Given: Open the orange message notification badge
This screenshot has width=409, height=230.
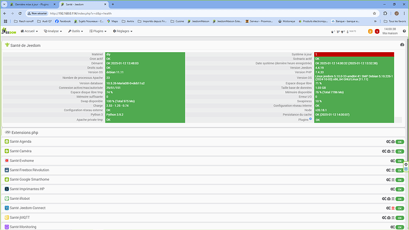Looking at the screenshot, I should pyautogui.click(x=370, y=31).
